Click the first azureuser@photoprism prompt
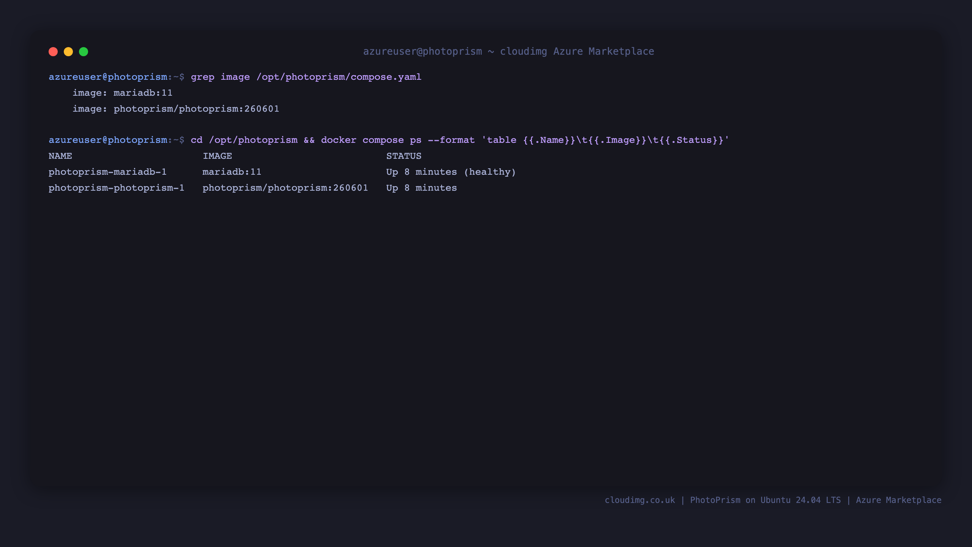This screenshot has height=547, width=972. tap(117, 77)
